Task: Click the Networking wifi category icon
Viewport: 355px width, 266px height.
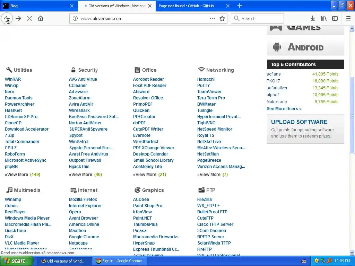Action: point(201,70)
